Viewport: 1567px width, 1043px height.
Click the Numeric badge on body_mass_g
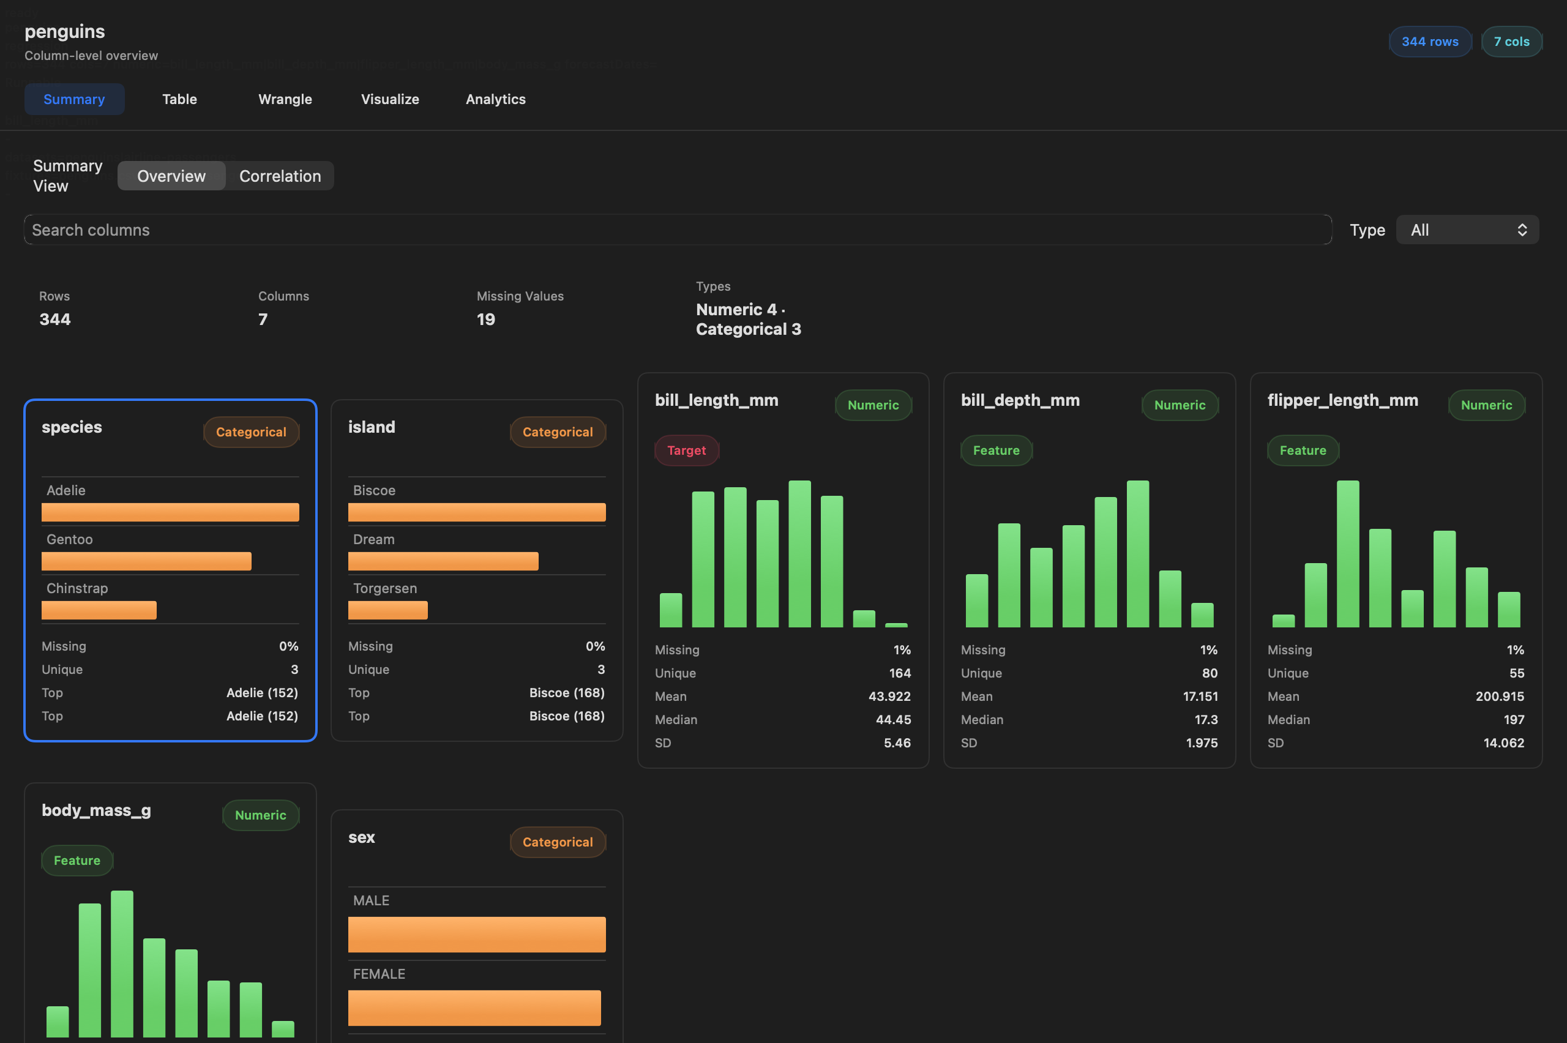(x=260, y=815)
